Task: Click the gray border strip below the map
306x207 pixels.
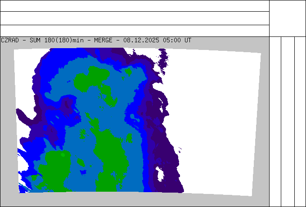Action: [135, 200]
